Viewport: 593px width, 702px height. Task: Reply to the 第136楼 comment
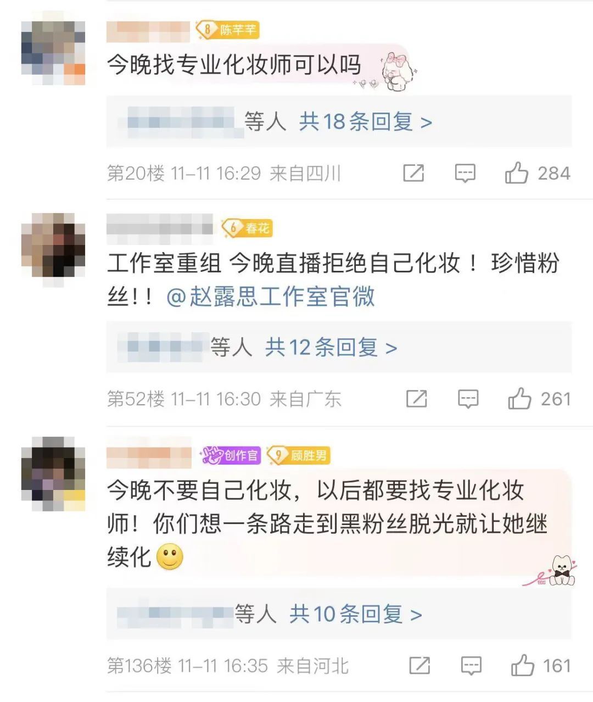[x=472, y=666]
